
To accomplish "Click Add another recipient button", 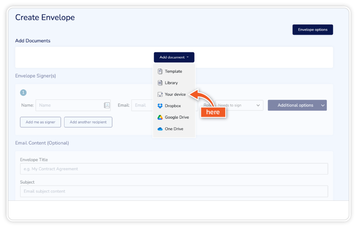I will click(88, 122).
